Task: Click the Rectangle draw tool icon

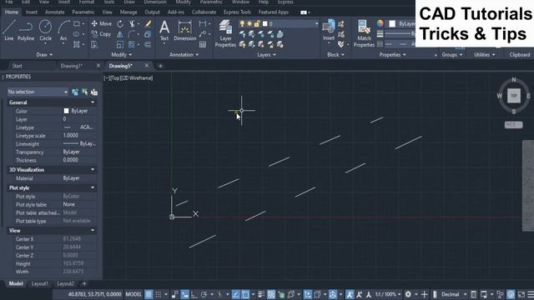Action: pos(77,24)
